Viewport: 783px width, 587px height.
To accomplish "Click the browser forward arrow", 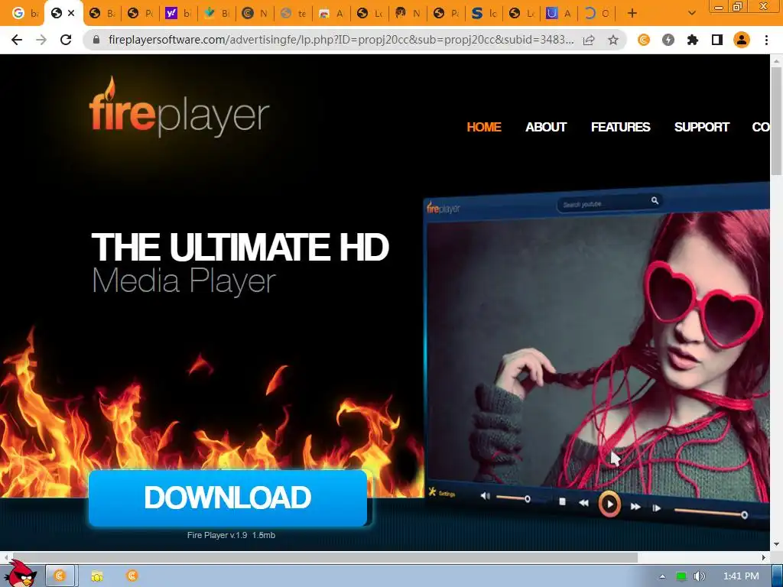I will coord(41,40).
